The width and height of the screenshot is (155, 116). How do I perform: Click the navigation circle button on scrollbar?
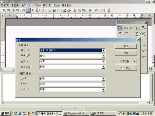153,62
